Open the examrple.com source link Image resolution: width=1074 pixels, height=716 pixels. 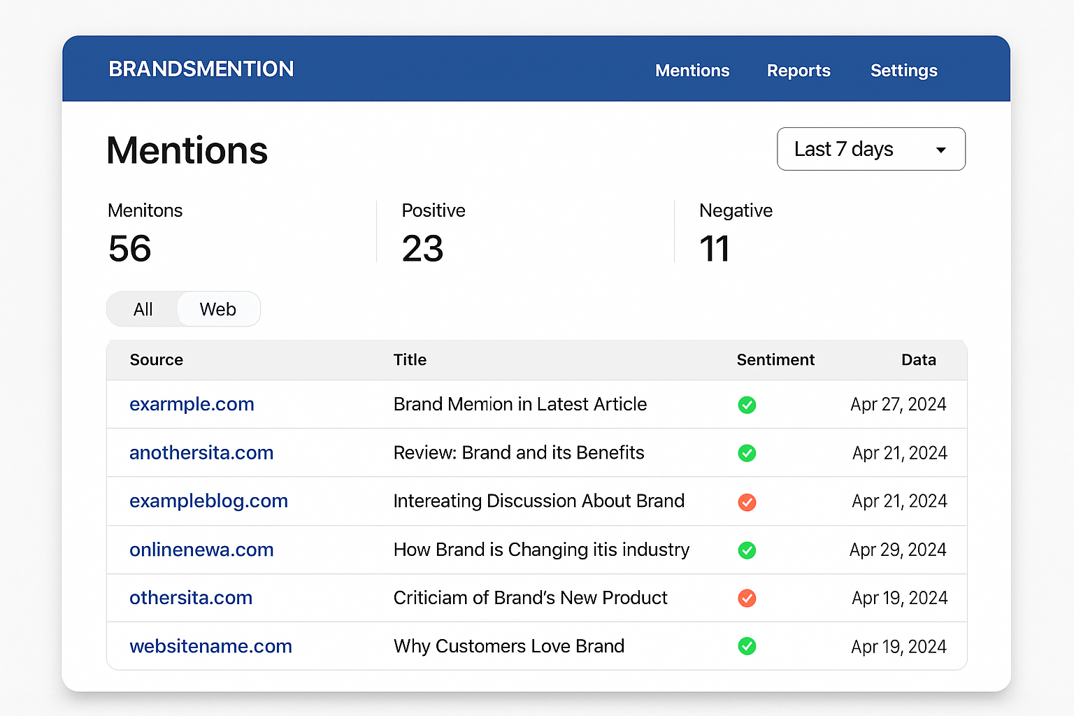192,404
